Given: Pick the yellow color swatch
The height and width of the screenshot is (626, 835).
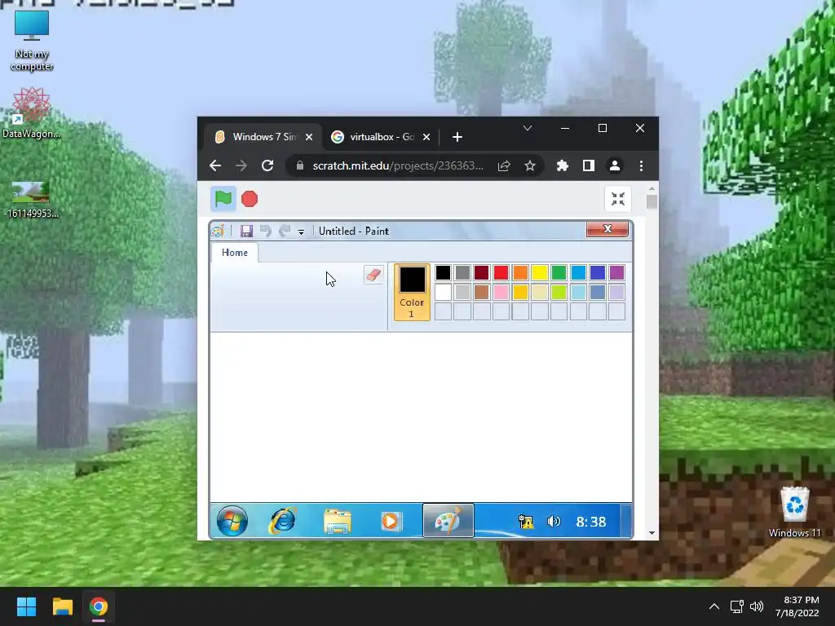Looking at the screenshot, I should pyautogui.click(x=540, y=272).
